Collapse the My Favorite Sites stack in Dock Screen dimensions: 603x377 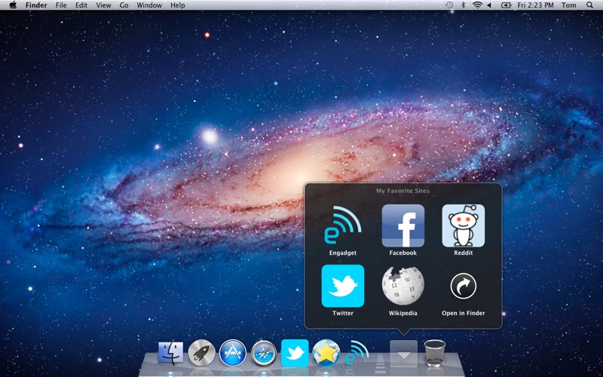[x=403, y=354]
